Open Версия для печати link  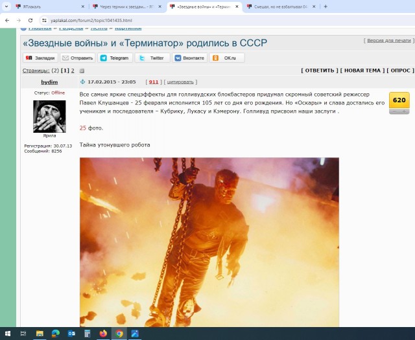tap(389, 40)
